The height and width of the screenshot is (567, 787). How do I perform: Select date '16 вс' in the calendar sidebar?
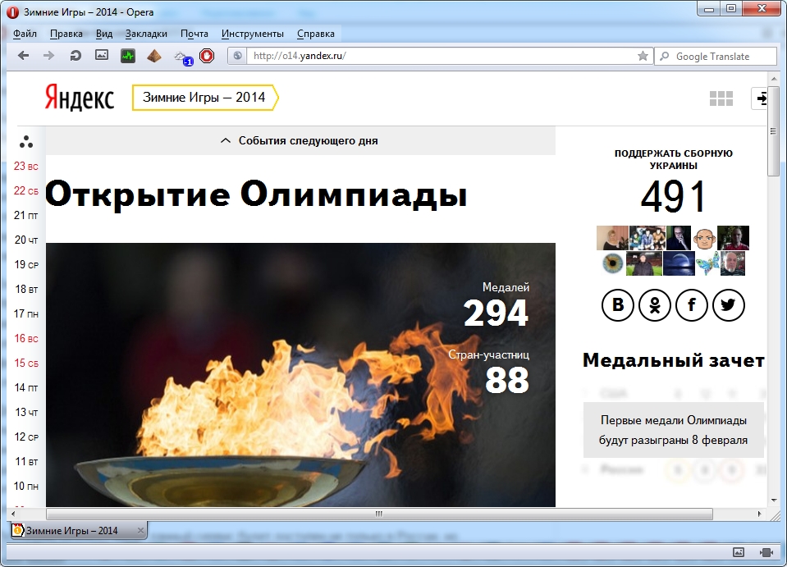coord(26,338)
